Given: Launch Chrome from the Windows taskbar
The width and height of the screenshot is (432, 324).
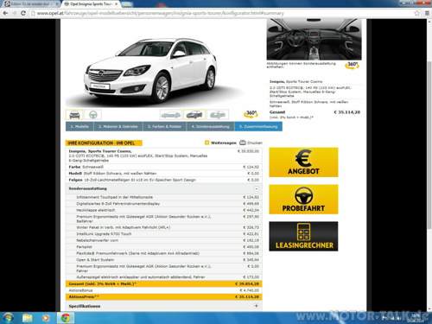Looking at the screenshot, I should pos(66,318).
